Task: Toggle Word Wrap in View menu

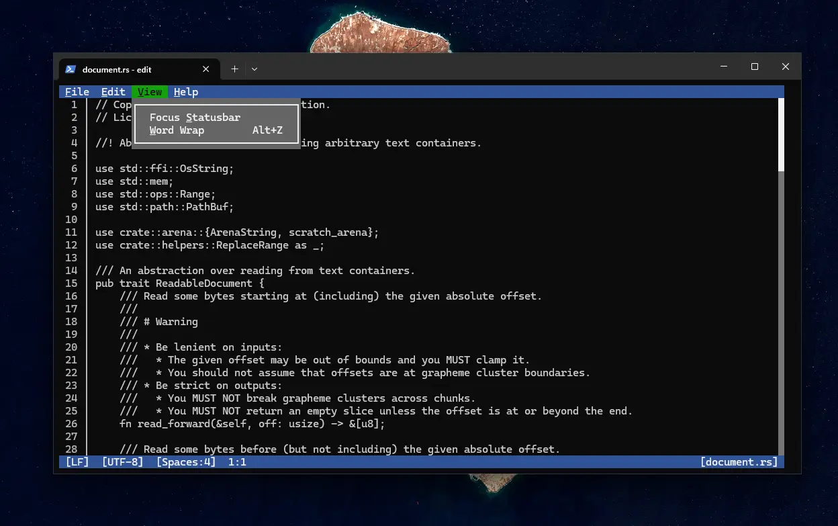Action: tap(177, 130)
